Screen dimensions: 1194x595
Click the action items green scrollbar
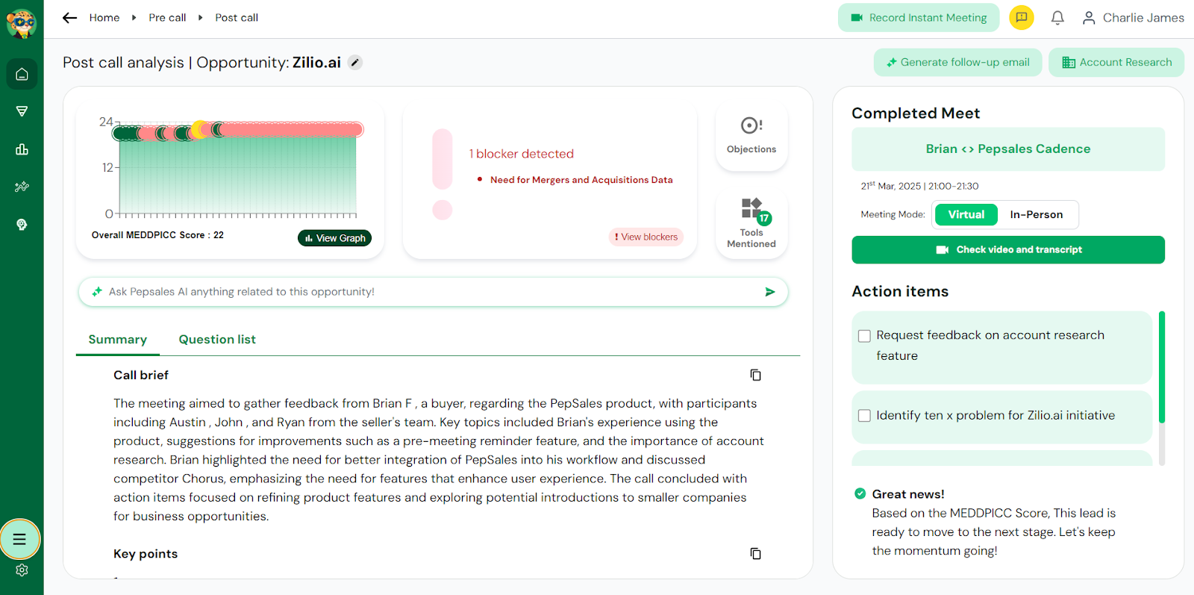point(1162,367)
